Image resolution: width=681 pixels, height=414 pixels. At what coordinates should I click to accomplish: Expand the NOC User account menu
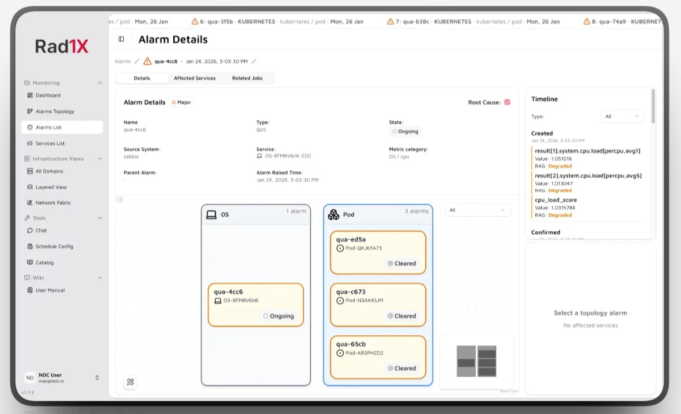click(x=97, y=378)
